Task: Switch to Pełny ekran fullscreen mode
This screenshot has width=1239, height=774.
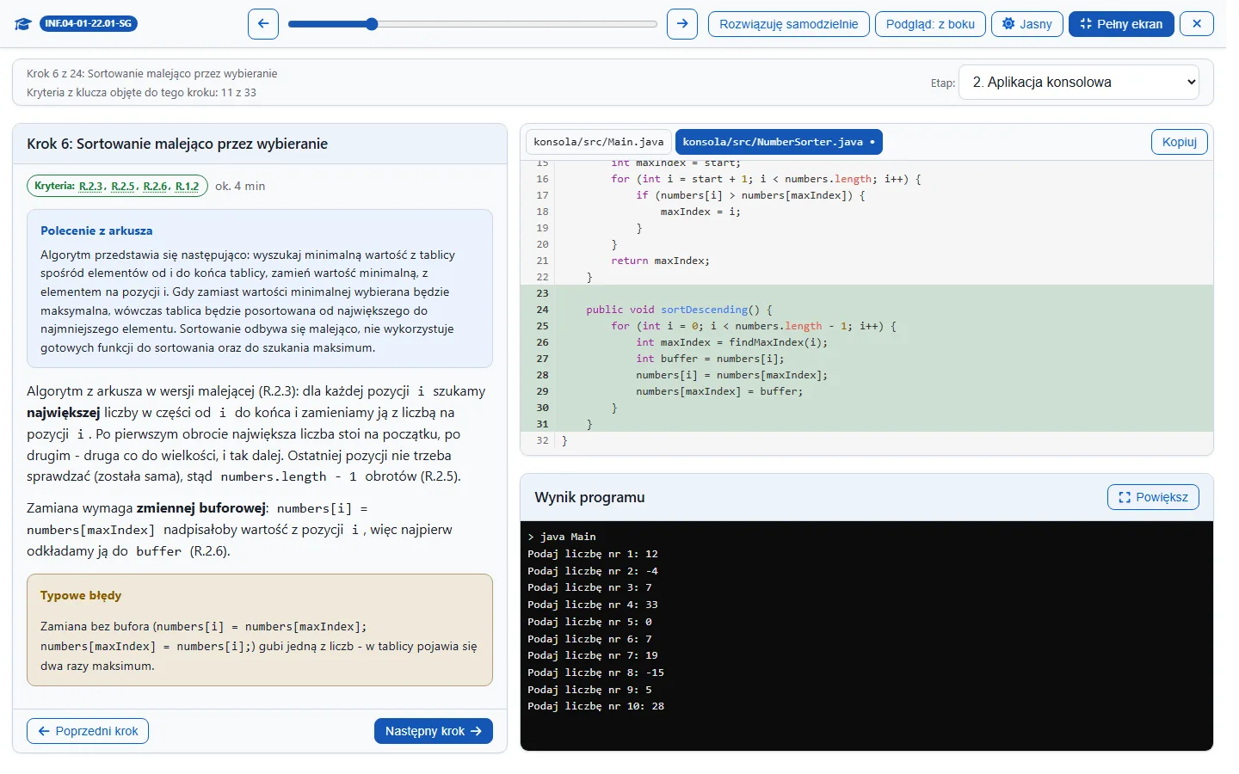Action: coord(1121,24)
